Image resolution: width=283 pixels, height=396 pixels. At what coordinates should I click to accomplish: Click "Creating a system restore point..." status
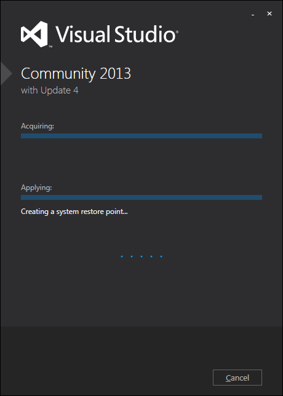(74, 212)
